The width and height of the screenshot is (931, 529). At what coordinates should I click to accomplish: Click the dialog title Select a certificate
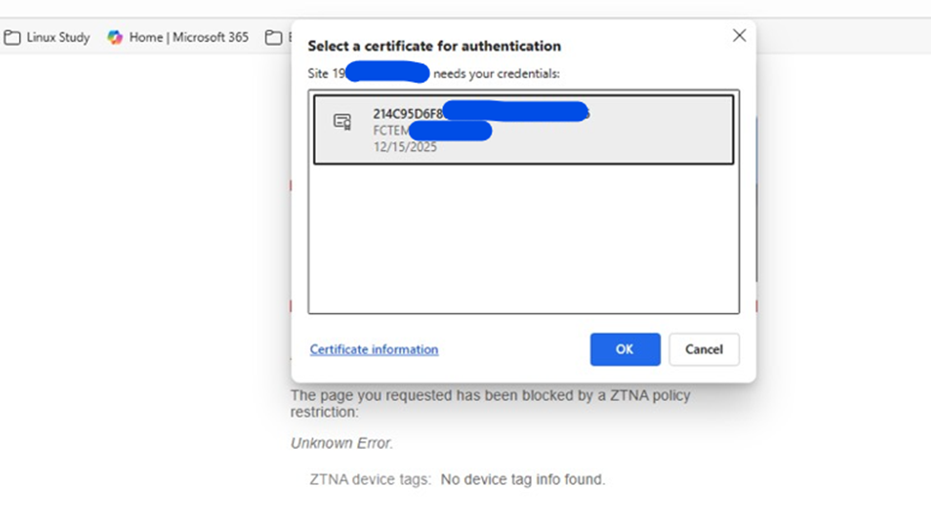(434, 46)
